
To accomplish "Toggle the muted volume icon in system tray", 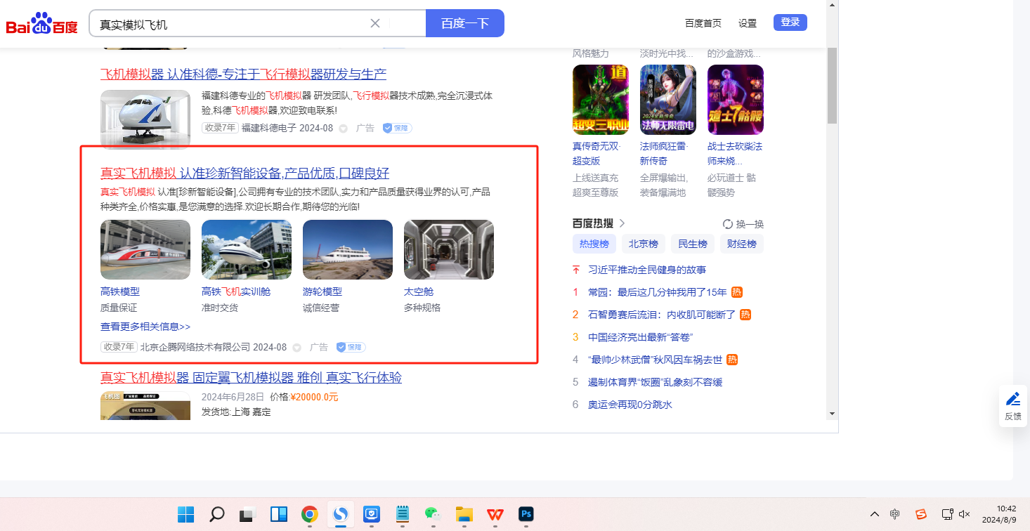I will click(x=965, y=514).
